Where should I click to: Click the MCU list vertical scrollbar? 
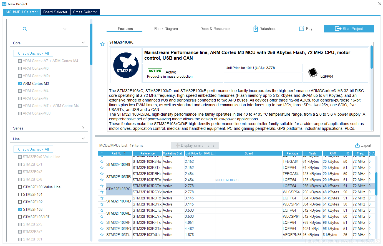coord(376,184)
